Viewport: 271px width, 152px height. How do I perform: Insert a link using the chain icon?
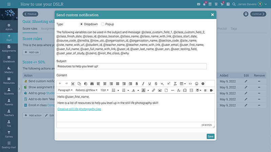pyautogui.click(x=153, y=90)
